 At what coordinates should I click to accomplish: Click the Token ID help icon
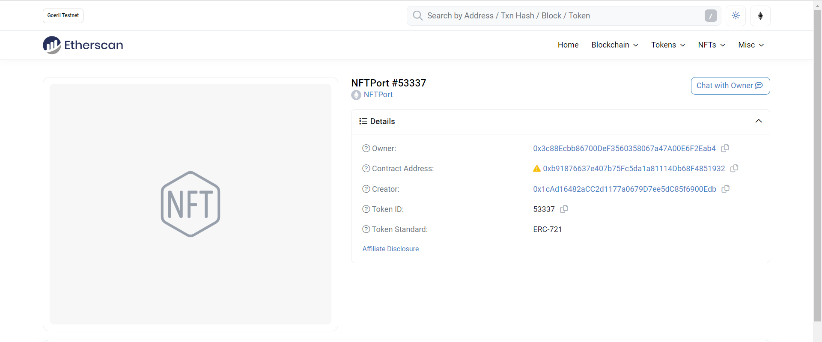pos(366,209)
